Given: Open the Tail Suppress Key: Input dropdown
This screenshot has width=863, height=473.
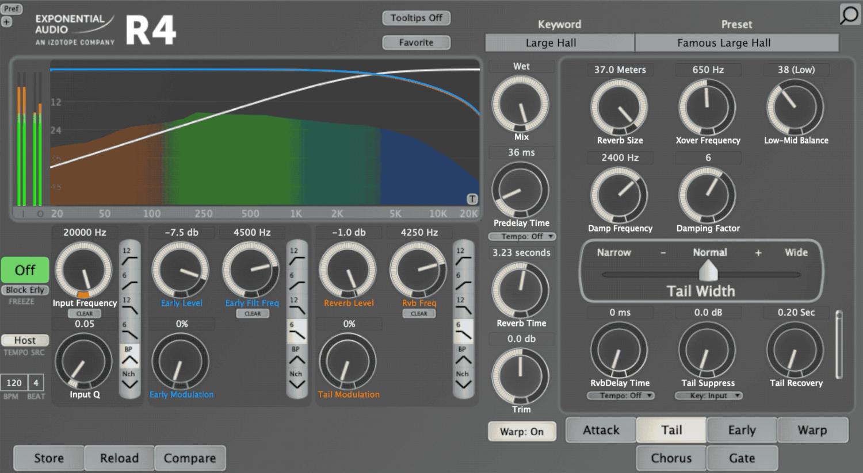Looking at the screenshot, I should point(709,395).
